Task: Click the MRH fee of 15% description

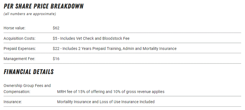Action: (111, 92)
